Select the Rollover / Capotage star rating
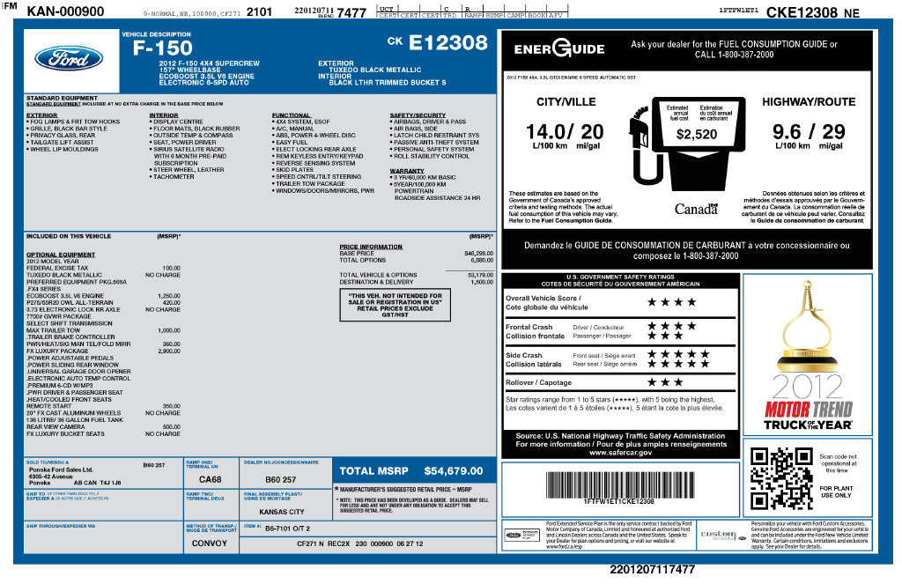Image resolution: width=902 pixels, height=584 pixels. pos(665,382)
